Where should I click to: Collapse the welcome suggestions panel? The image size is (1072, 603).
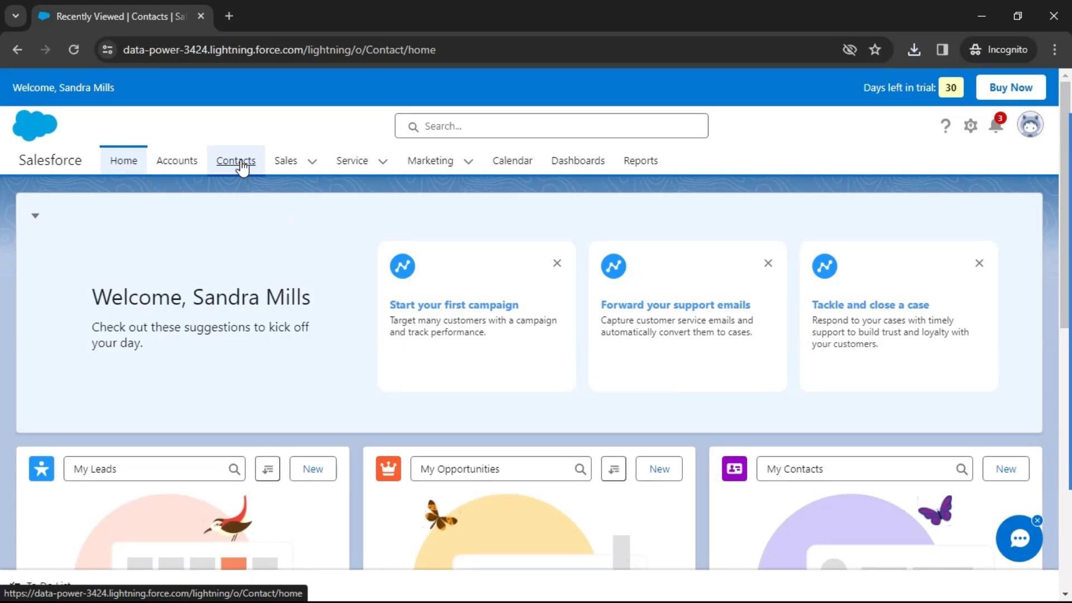(35, 216)
